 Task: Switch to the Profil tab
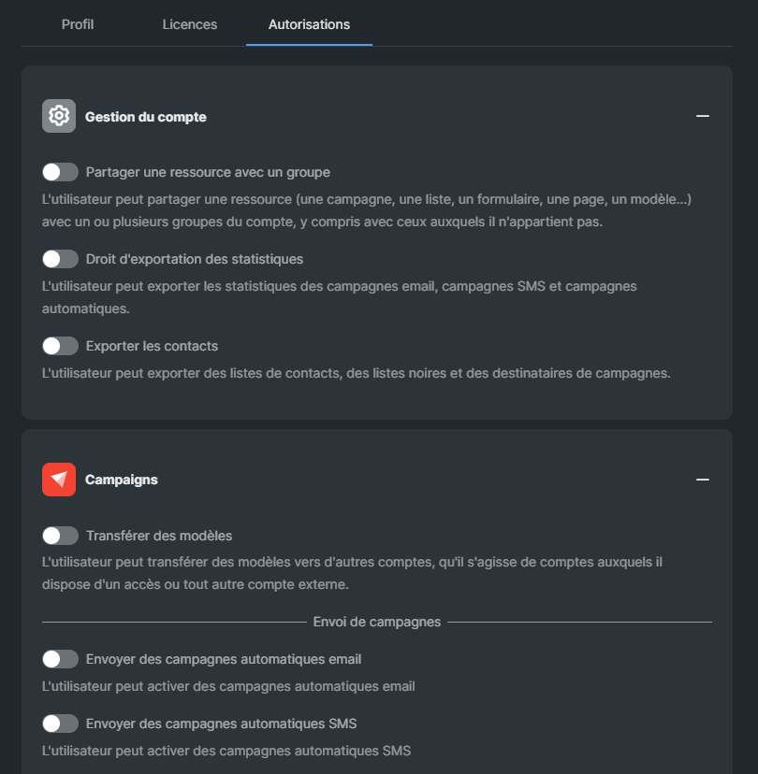pyautogui.click(x=78, y=24)
